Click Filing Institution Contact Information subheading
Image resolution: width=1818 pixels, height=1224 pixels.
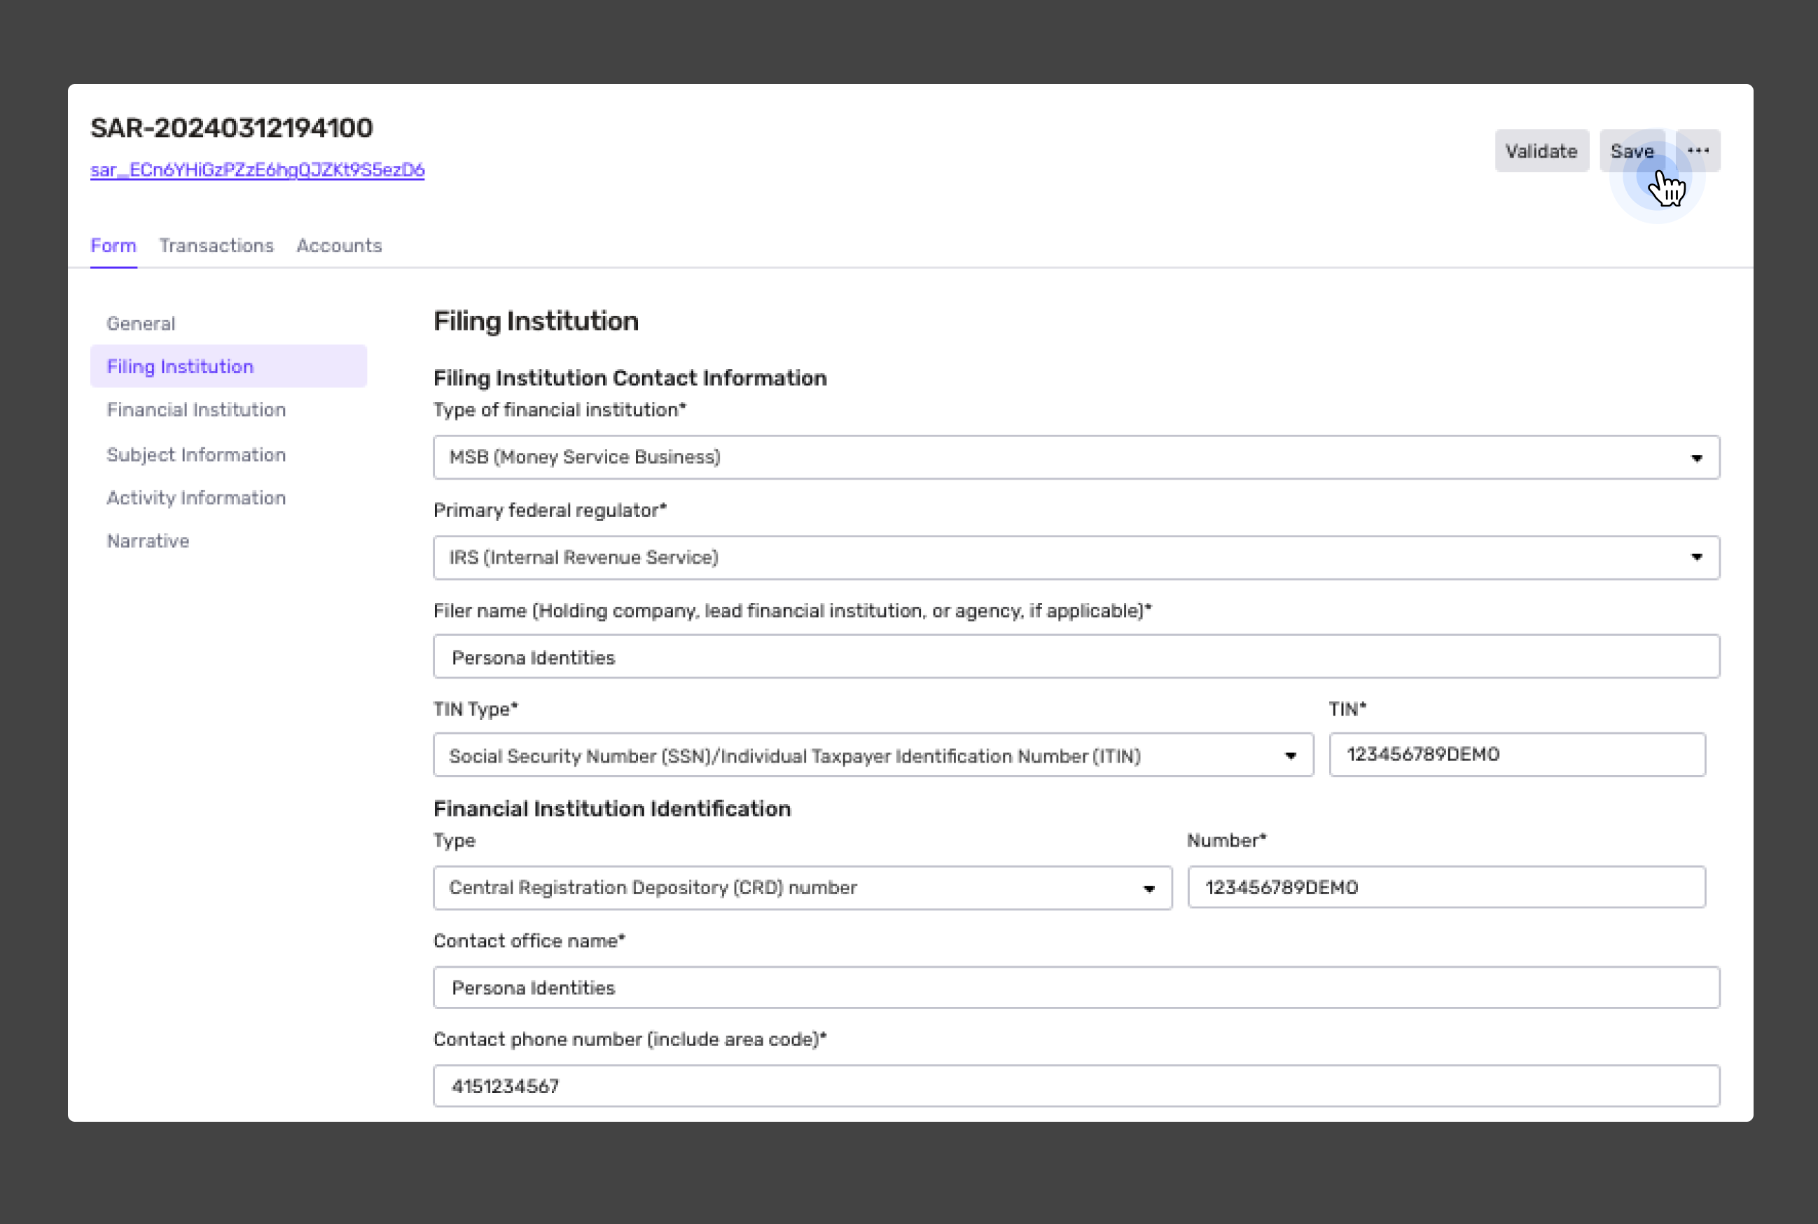pyautogui.click(x=630, y=378)
